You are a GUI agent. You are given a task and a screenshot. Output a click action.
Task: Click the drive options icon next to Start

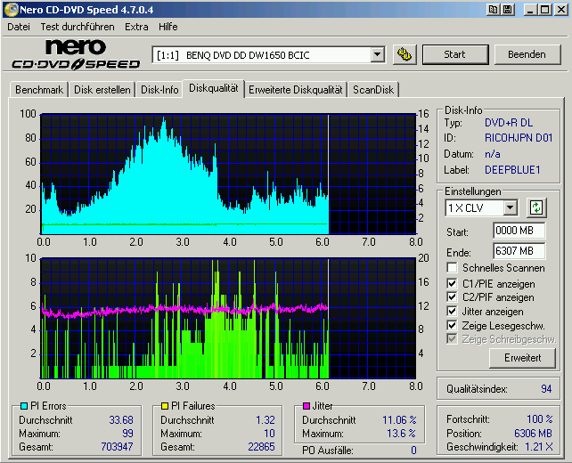coord(404,54)
